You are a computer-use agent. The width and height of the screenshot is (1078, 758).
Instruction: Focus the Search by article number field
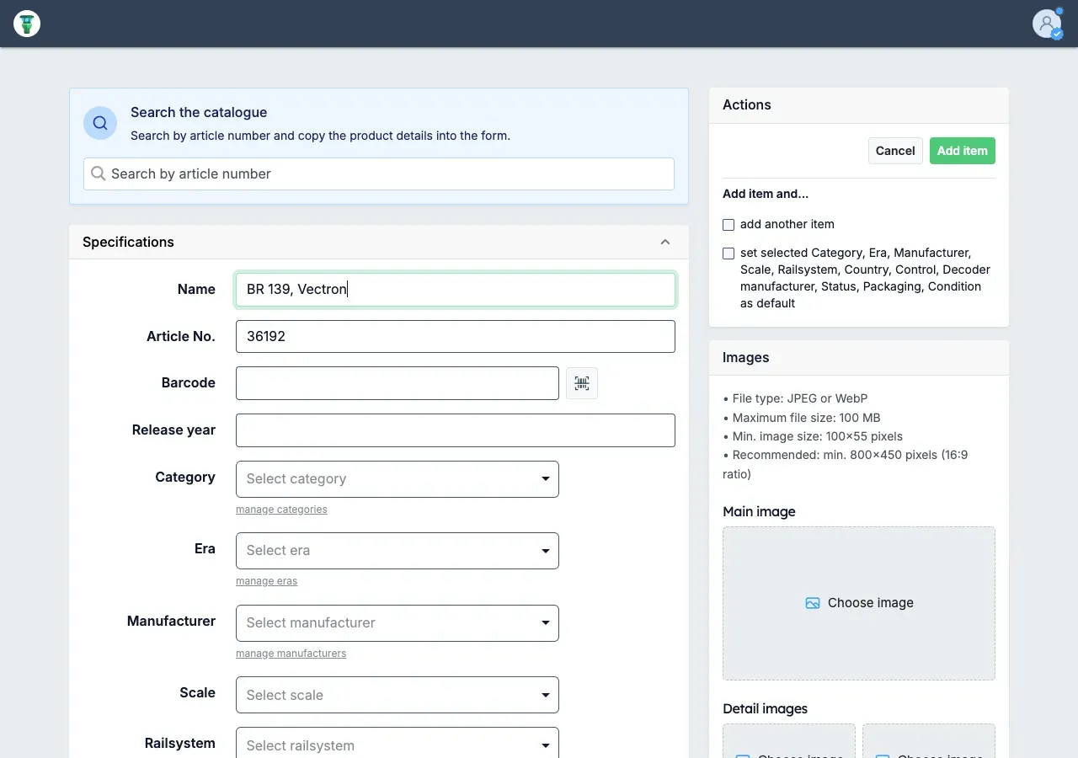[x=379, y=173]
